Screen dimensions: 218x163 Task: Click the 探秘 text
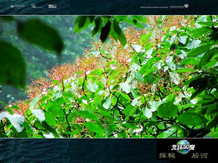point(167,155)
